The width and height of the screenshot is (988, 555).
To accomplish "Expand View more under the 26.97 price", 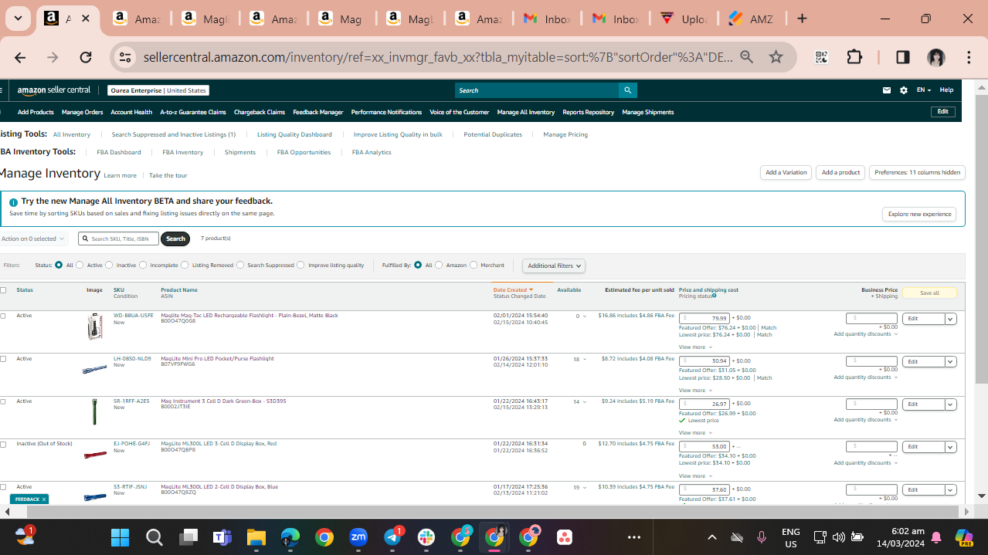I will 695,433.
